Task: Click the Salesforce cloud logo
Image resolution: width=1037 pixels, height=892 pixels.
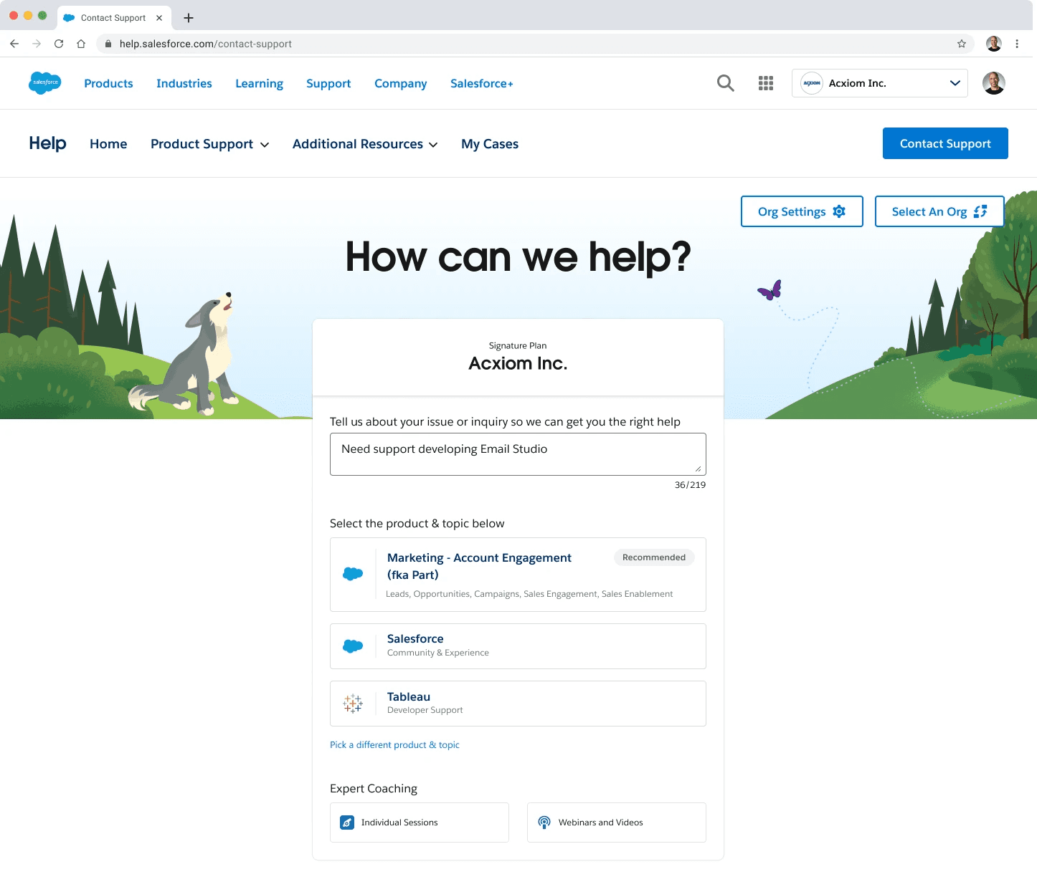Action: coord(45,83)
